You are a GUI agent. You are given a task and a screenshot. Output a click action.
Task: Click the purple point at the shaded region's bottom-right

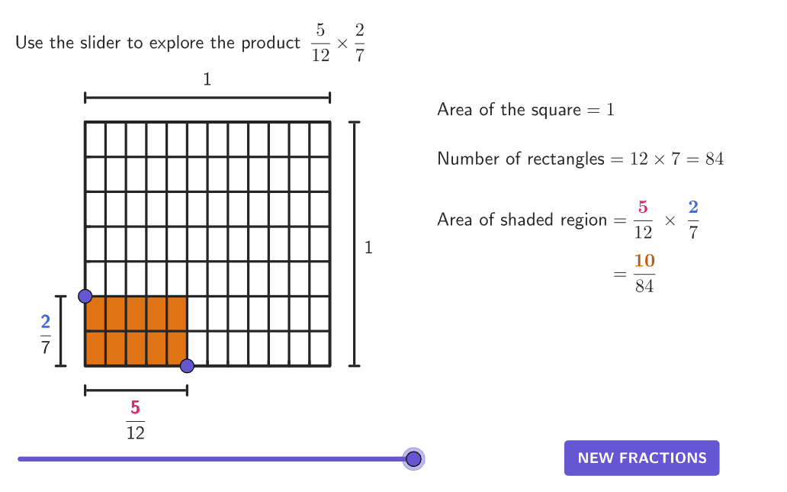coord(187,366)
